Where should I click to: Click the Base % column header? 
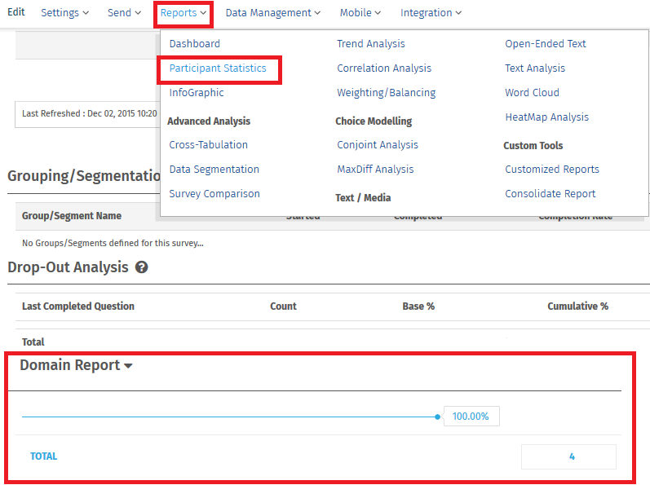(x=418, y=306)
